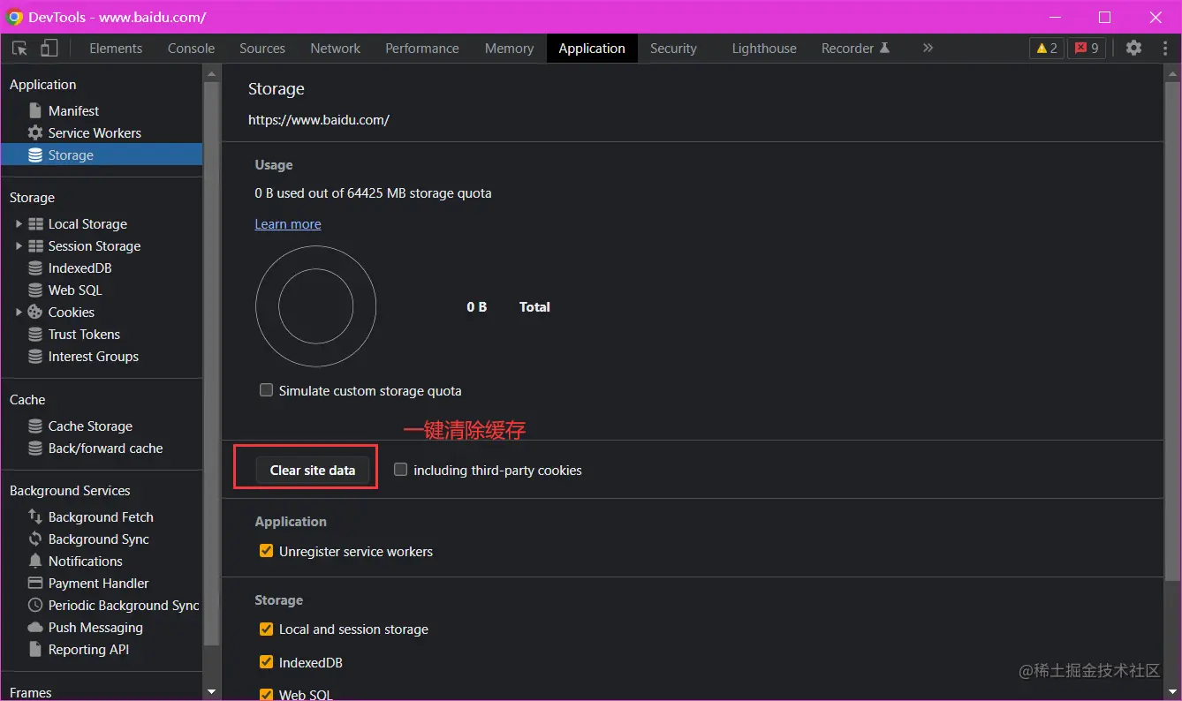Click the Frames section header
The width and height of the screenshot is (1182, 701).
click(x=31, y=693)
